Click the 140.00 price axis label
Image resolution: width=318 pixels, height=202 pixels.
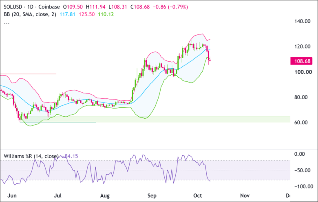tap(302, 21)
